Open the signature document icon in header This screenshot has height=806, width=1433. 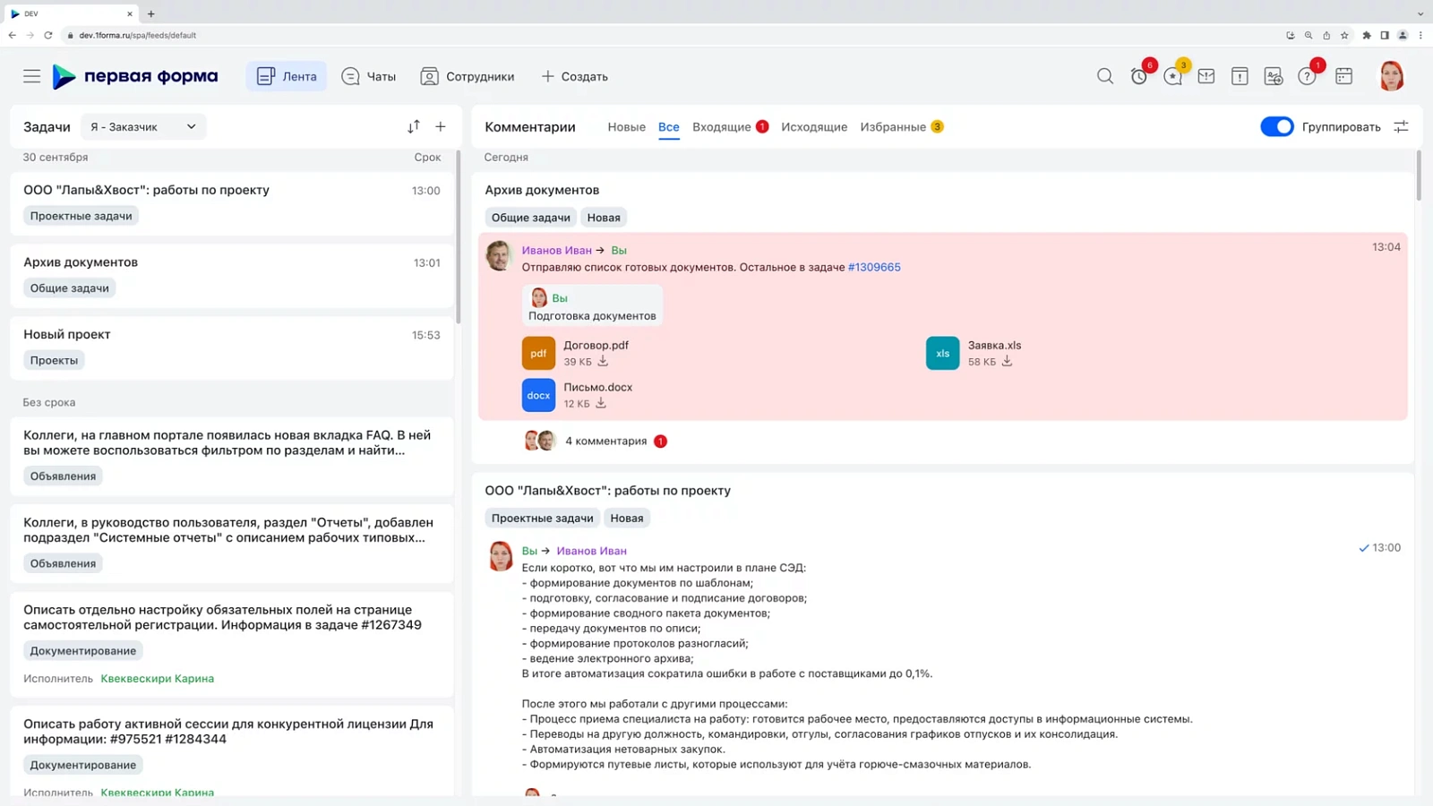1274,76
